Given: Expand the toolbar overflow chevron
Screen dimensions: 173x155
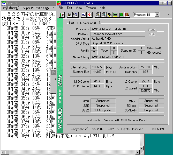Looking at the screenshot, I should click(168, 15).
